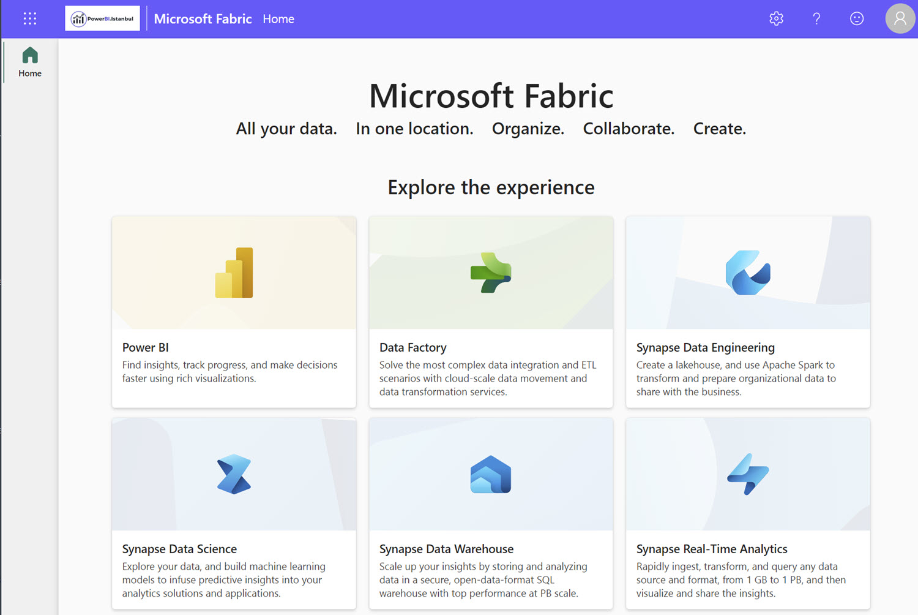Click the Microsoft Fabric header title
The width and height of the screenshot is (918, 615).
pos(203,19)
